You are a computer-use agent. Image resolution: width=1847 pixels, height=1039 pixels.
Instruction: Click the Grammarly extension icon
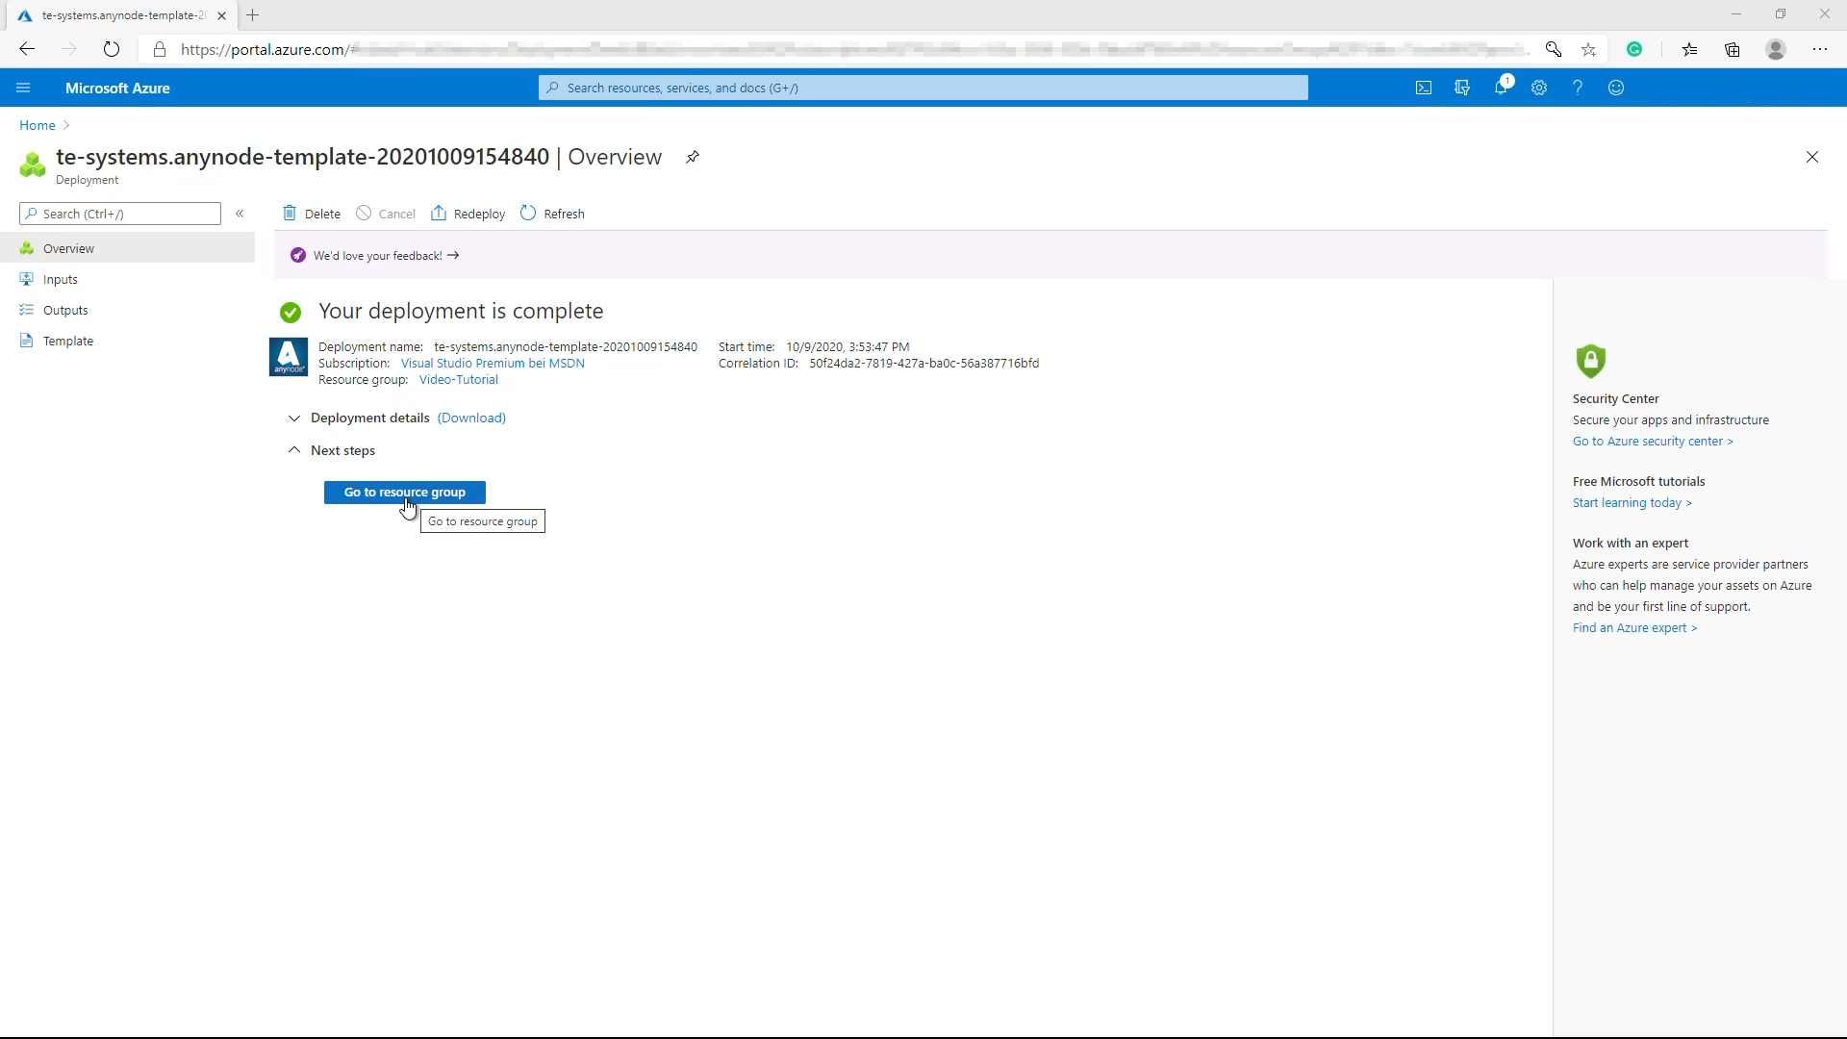(1634, 49)
